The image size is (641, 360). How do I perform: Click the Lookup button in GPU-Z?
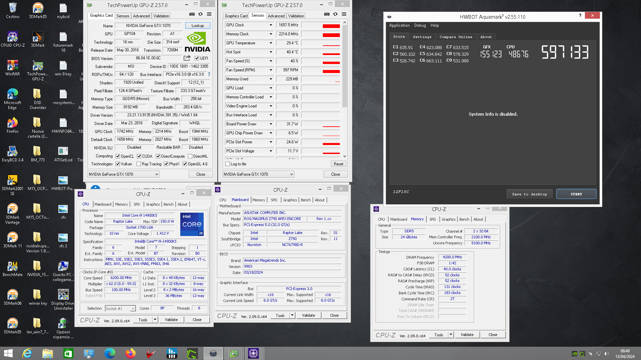(x=198, y=26)
